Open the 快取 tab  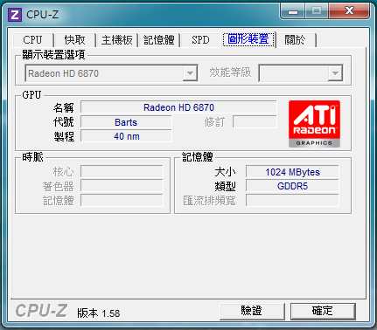75,40
